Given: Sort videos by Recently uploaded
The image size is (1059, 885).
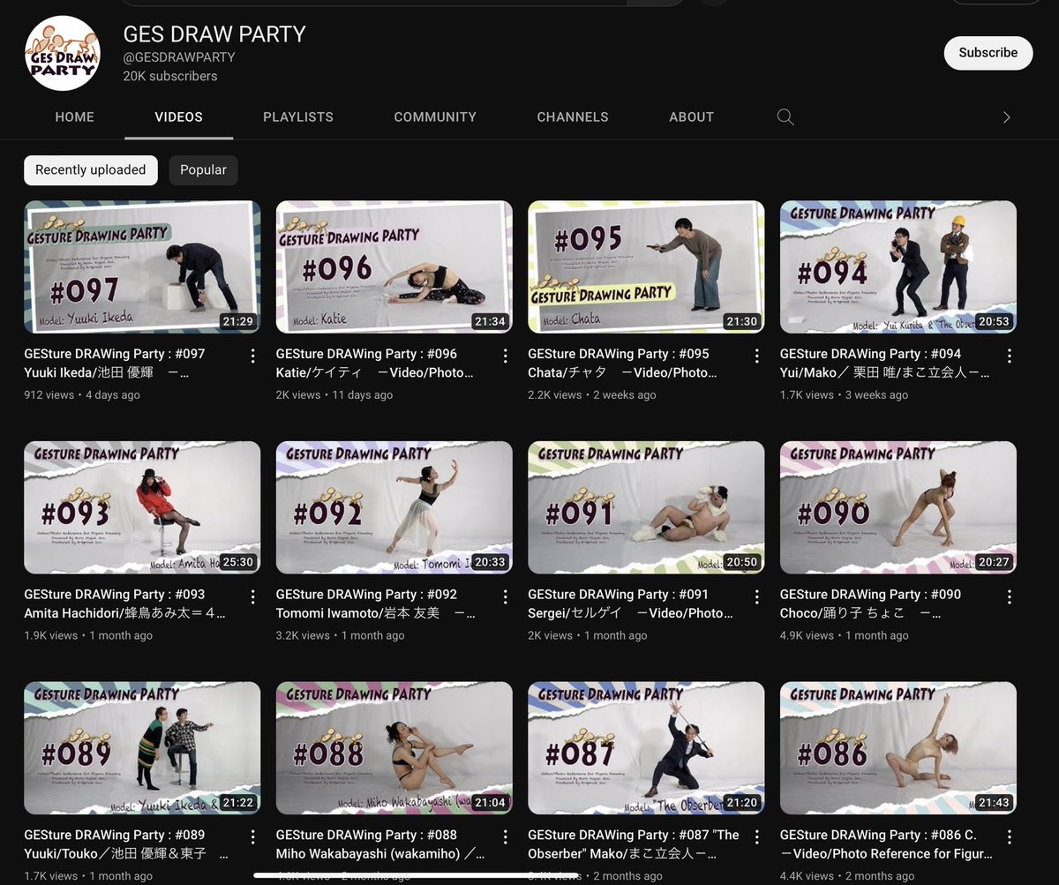Looking at the screenshot, I should pos(91,170).
